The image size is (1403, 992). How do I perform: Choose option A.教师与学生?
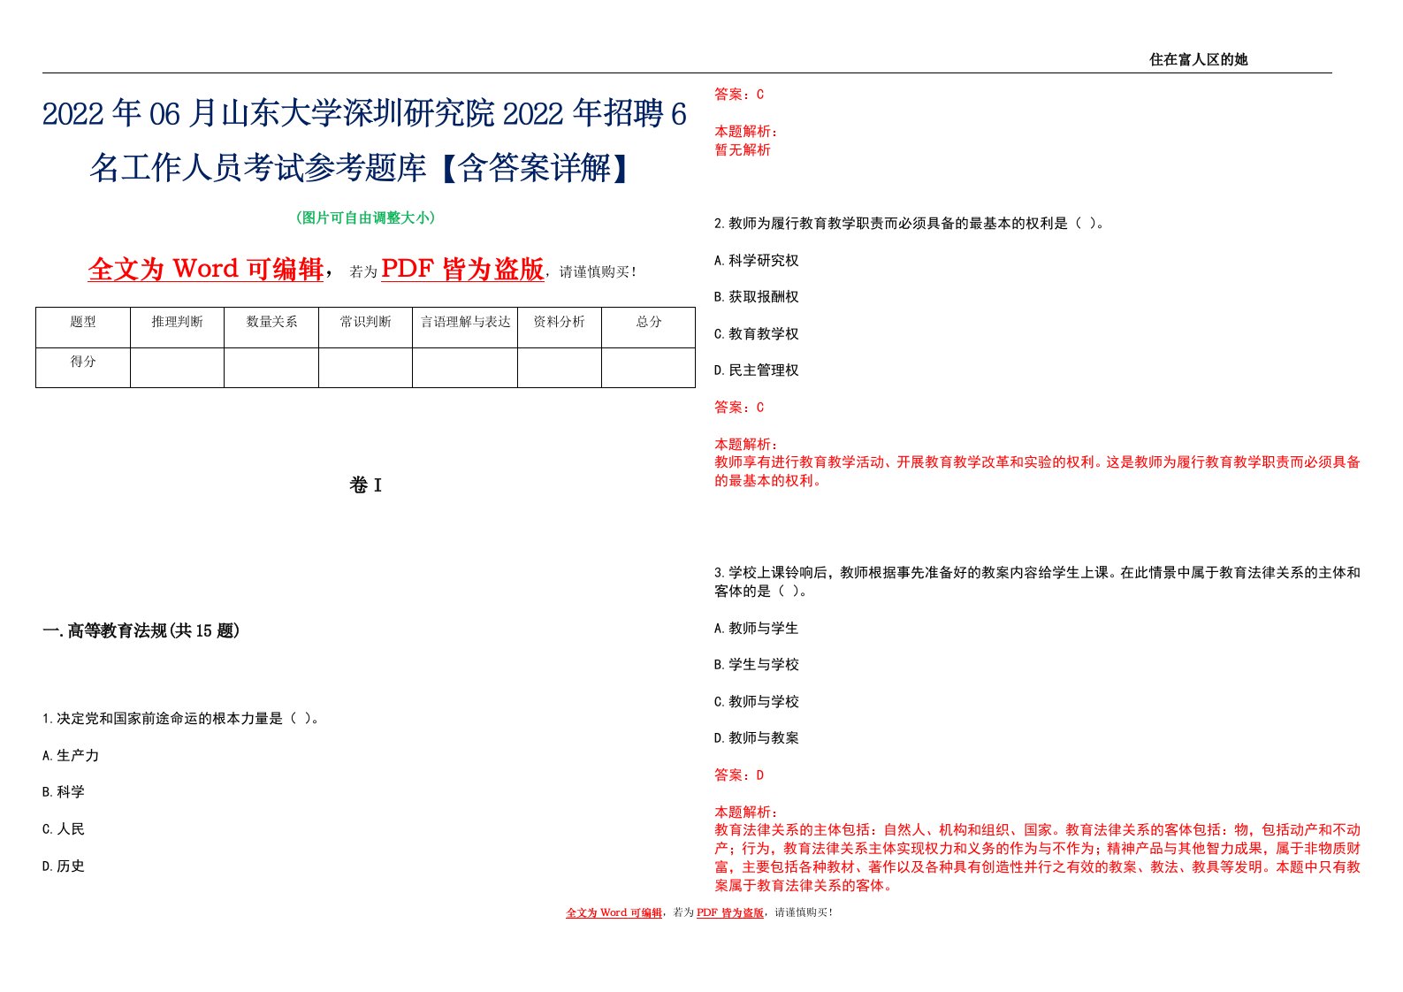tap(757, 629)
